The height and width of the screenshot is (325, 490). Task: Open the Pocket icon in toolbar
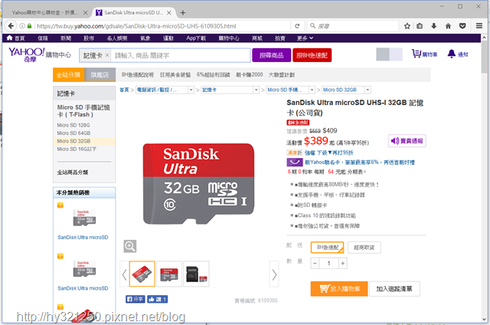click(462, 26)
